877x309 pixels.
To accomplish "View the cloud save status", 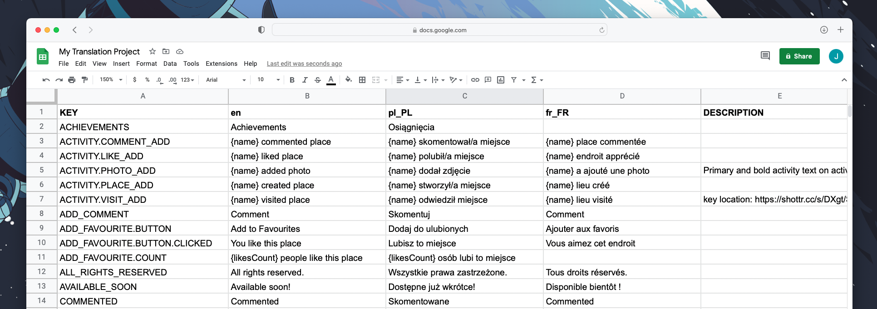I will point(180,51).
